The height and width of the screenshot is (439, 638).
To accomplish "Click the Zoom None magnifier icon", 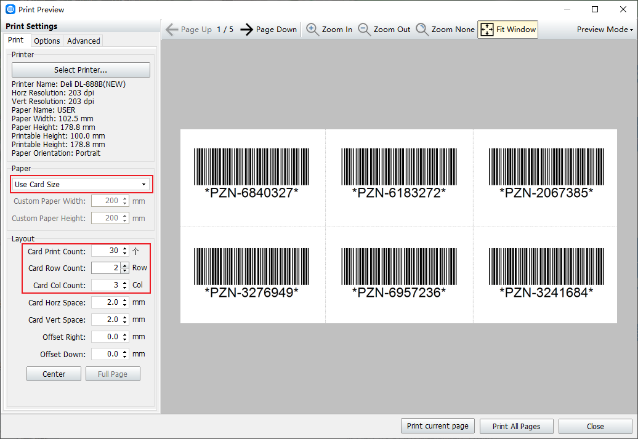I will pos(422,30).
